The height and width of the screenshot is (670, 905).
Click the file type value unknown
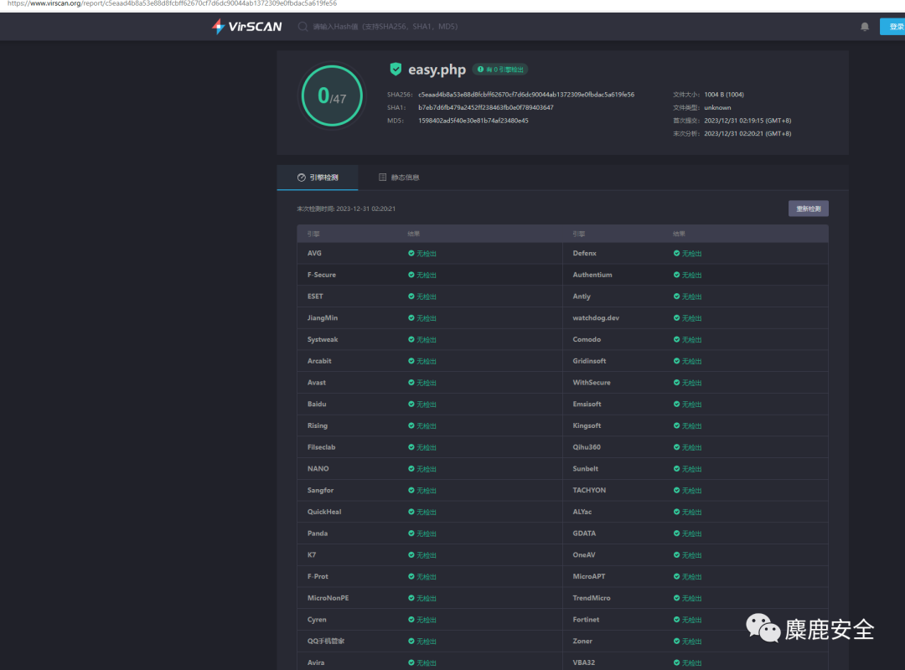717,107
